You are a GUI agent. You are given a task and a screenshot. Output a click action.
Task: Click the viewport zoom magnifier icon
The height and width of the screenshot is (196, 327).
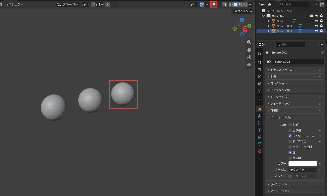point(249,42)
